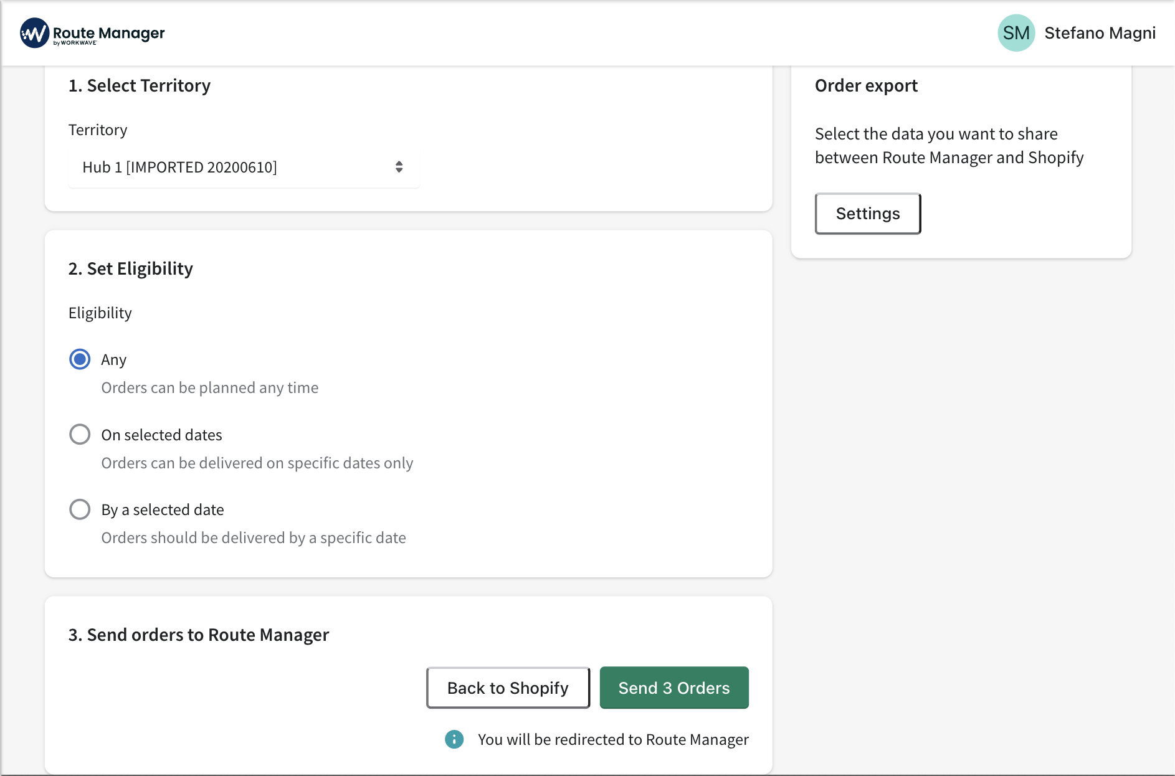Click the You will be redirected notice text

click(x=613, y=739)
